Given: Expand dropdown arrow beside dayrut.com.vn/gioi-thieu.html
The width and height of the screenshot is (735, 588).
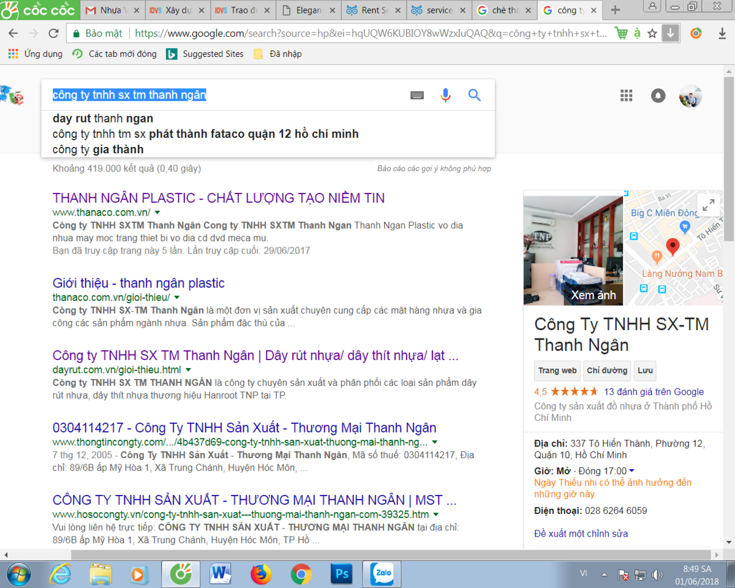Looking at the screenshot, I should point(188,370).
